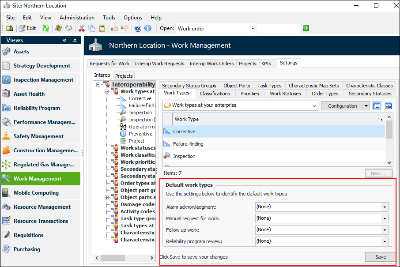
Task: Switch to the list view icon
Action: 377,106
